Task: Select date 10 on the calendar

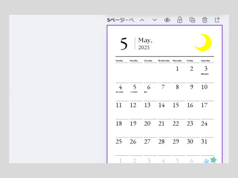Action: click(204, 87)
